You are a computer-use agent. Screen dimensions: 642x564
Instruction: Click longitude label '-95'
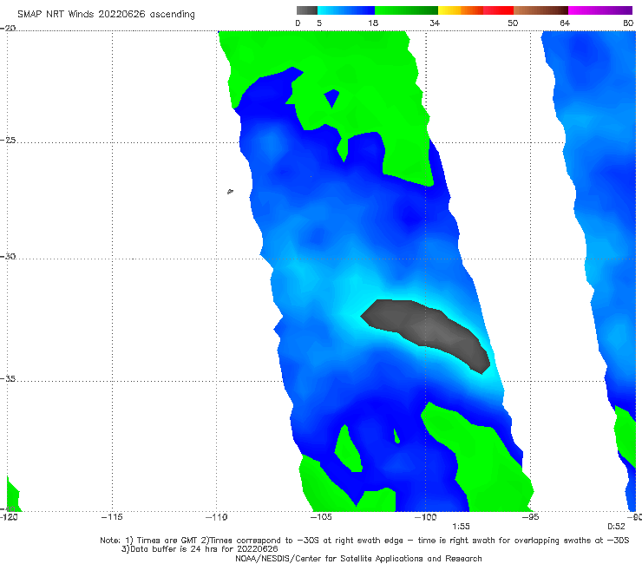[531, 517]
